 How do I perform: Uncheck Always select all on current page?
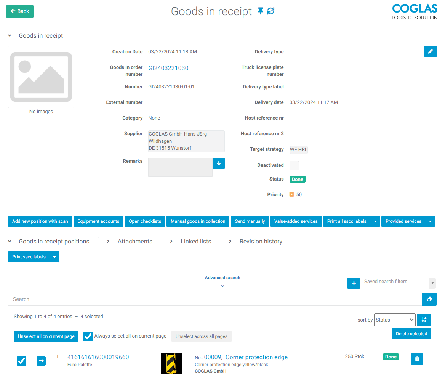coord(88,336)
